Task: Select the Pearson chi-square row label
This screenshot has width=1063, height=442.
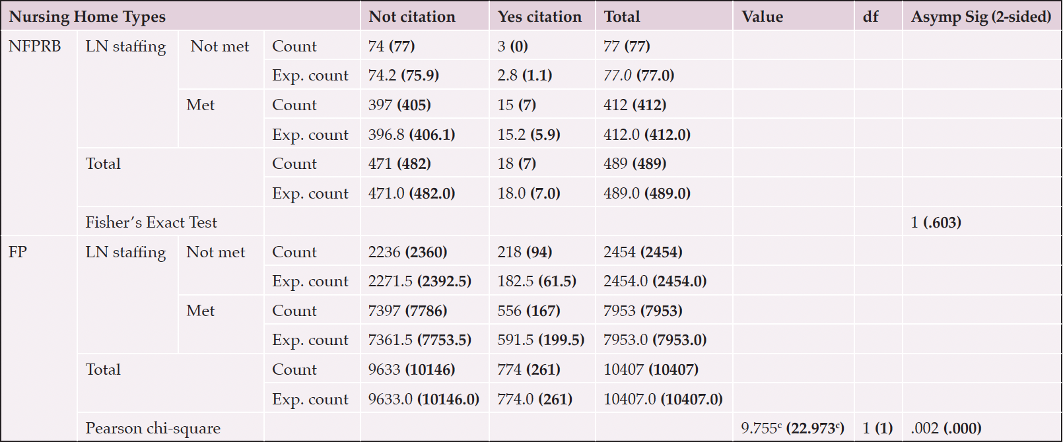Action: [153, 428]
